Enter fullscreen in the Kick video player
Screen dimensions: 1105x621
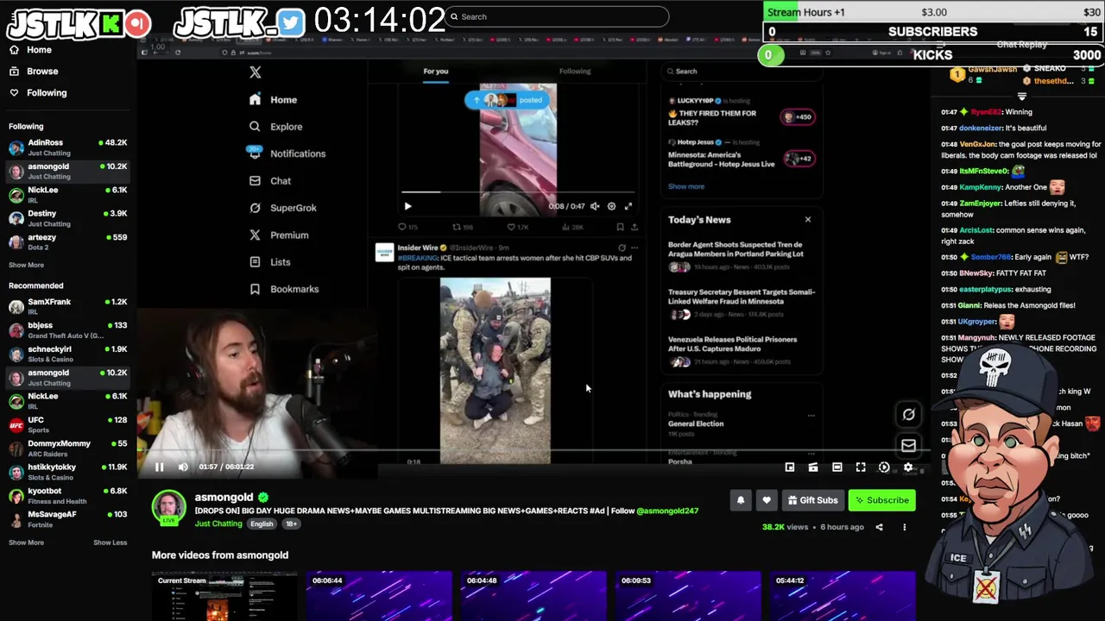861,467
